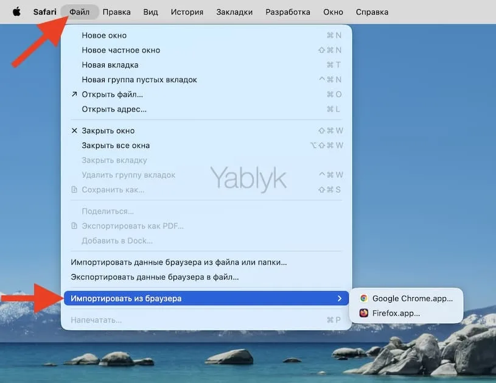
Task: Click the Firefox icon in the submenu
Action: [365, 313]
